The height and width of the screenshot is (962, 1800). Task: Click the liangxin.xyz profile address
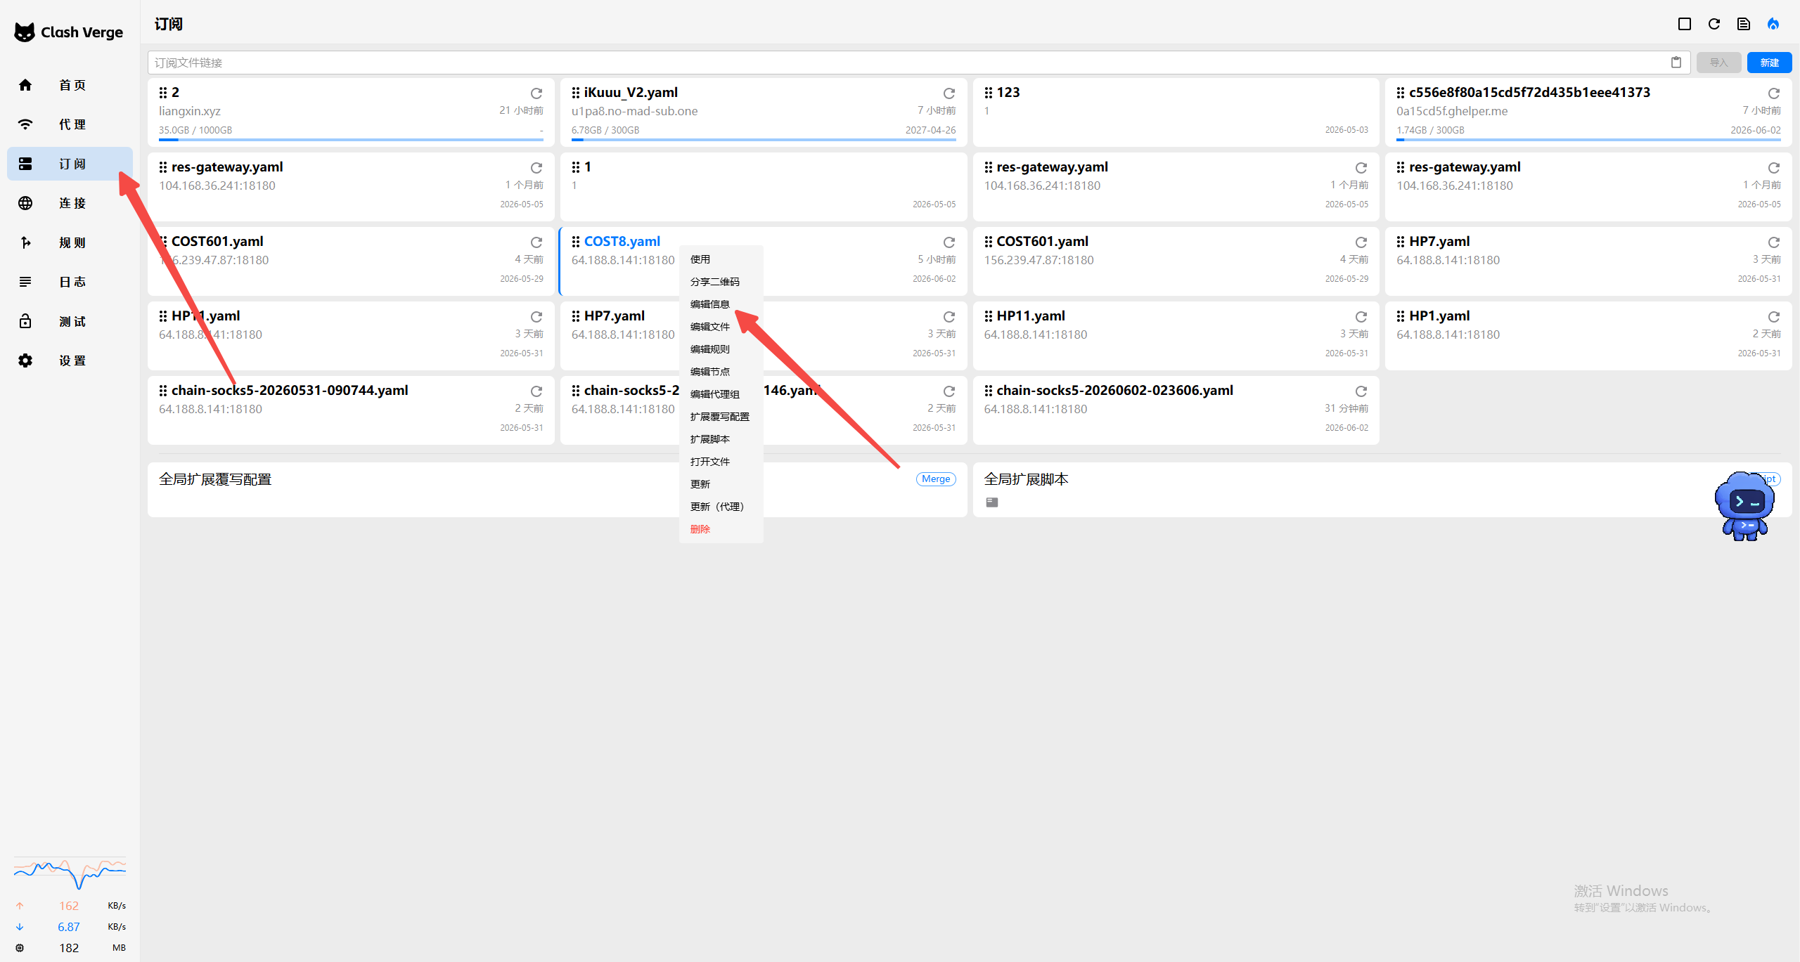(x=190, y=111)
